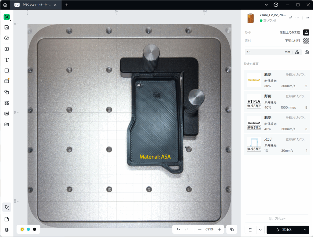Click the Undo arrow in bottom toolbar
The width and height of the screenshot is (313, 237).
pyautogui.click(x=179, y=229)
